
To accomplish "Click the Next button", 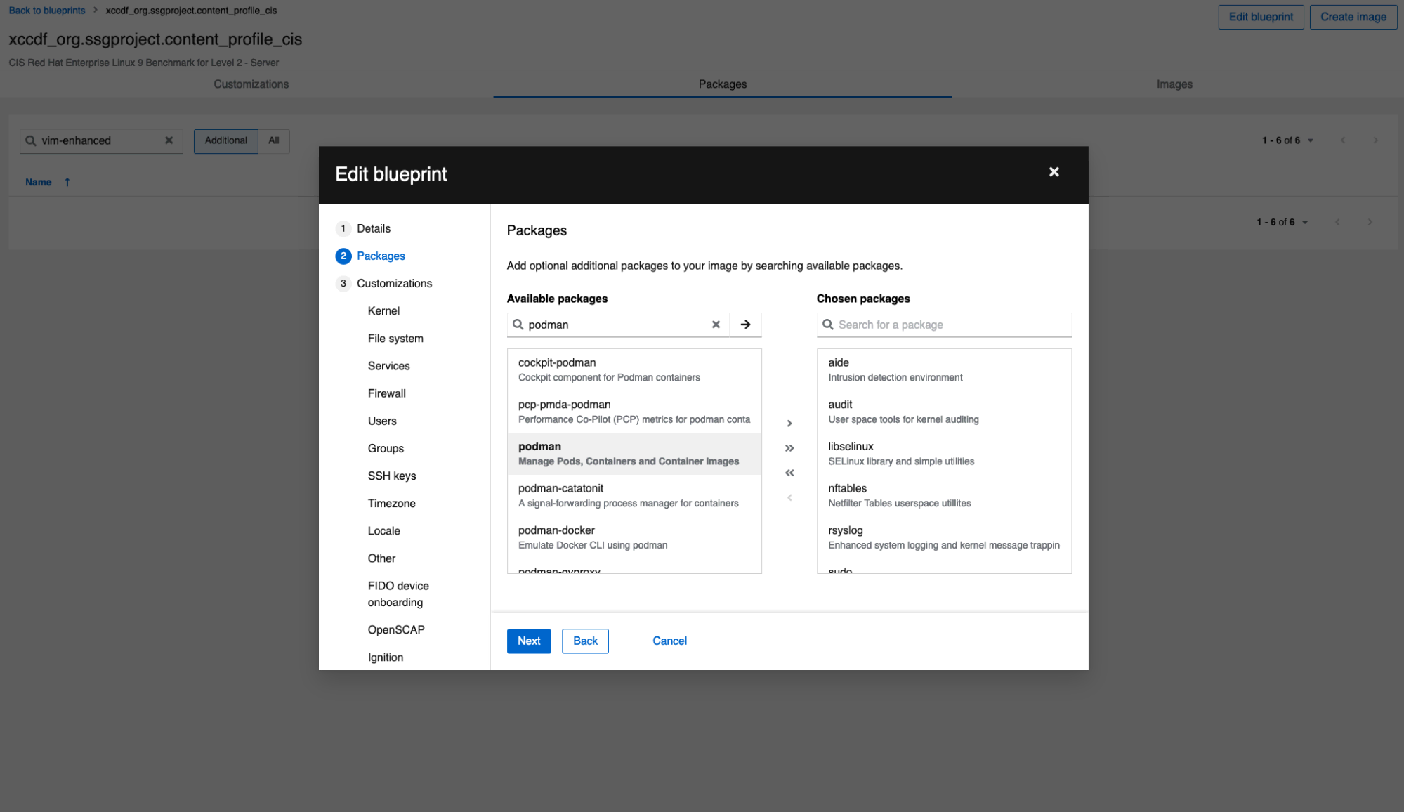I will coord(528,641).
